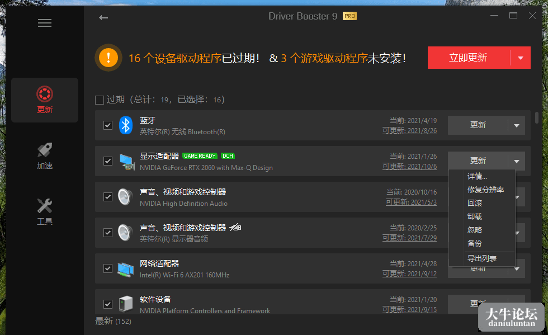The image size is (548, 335).
Task: Collapse the 显示适配器 update dropdown arrow
Action: tap(517, 161)
